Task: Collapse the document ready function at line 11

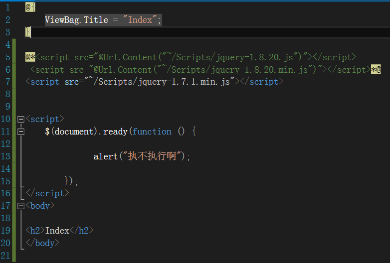Action: tap(21, 131)
